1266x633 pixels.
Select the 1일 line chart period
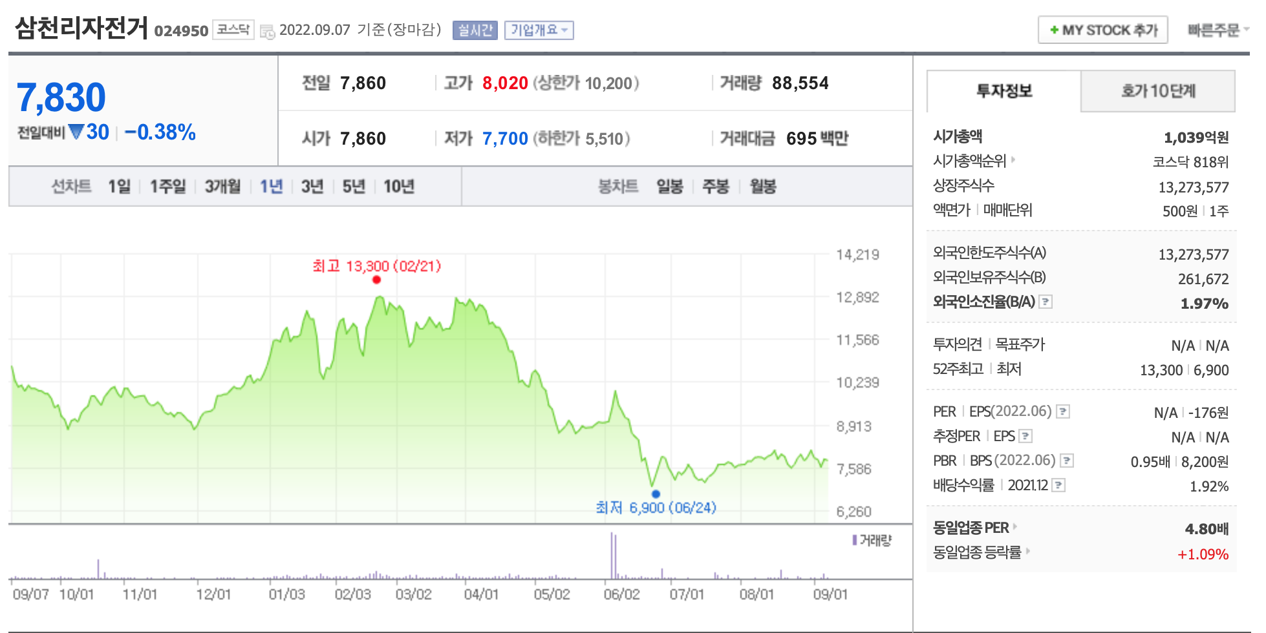tap(119, 187)
